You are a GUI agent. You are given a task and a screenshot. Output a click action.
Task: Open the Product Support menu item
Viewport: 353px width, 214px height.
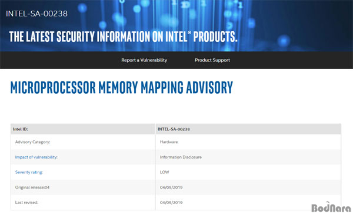(212, 60)
